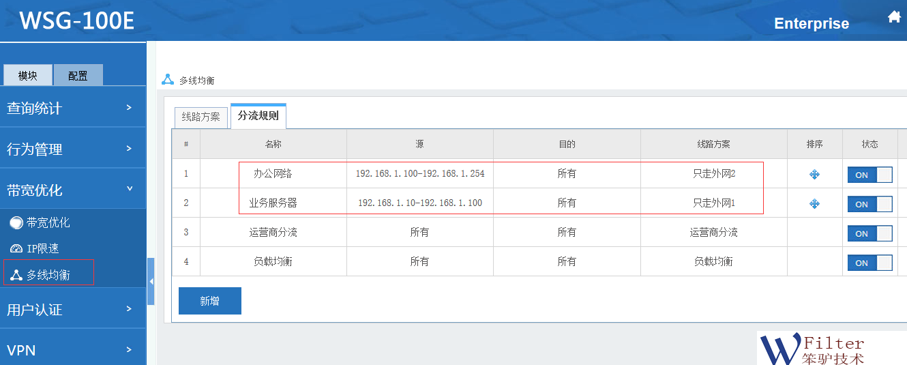Disable the 业务服务器 rule switch
This screenshot has width=907, height=365.
(869, 204)
